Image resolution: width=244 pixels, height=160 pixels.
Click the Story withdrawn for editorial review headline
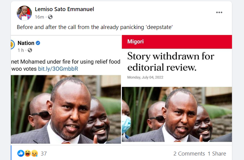pyautogui.click(x=171, y=61)
